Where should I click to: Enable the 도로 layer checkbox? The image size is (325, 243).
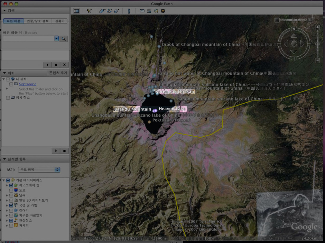tap(11, 191)
